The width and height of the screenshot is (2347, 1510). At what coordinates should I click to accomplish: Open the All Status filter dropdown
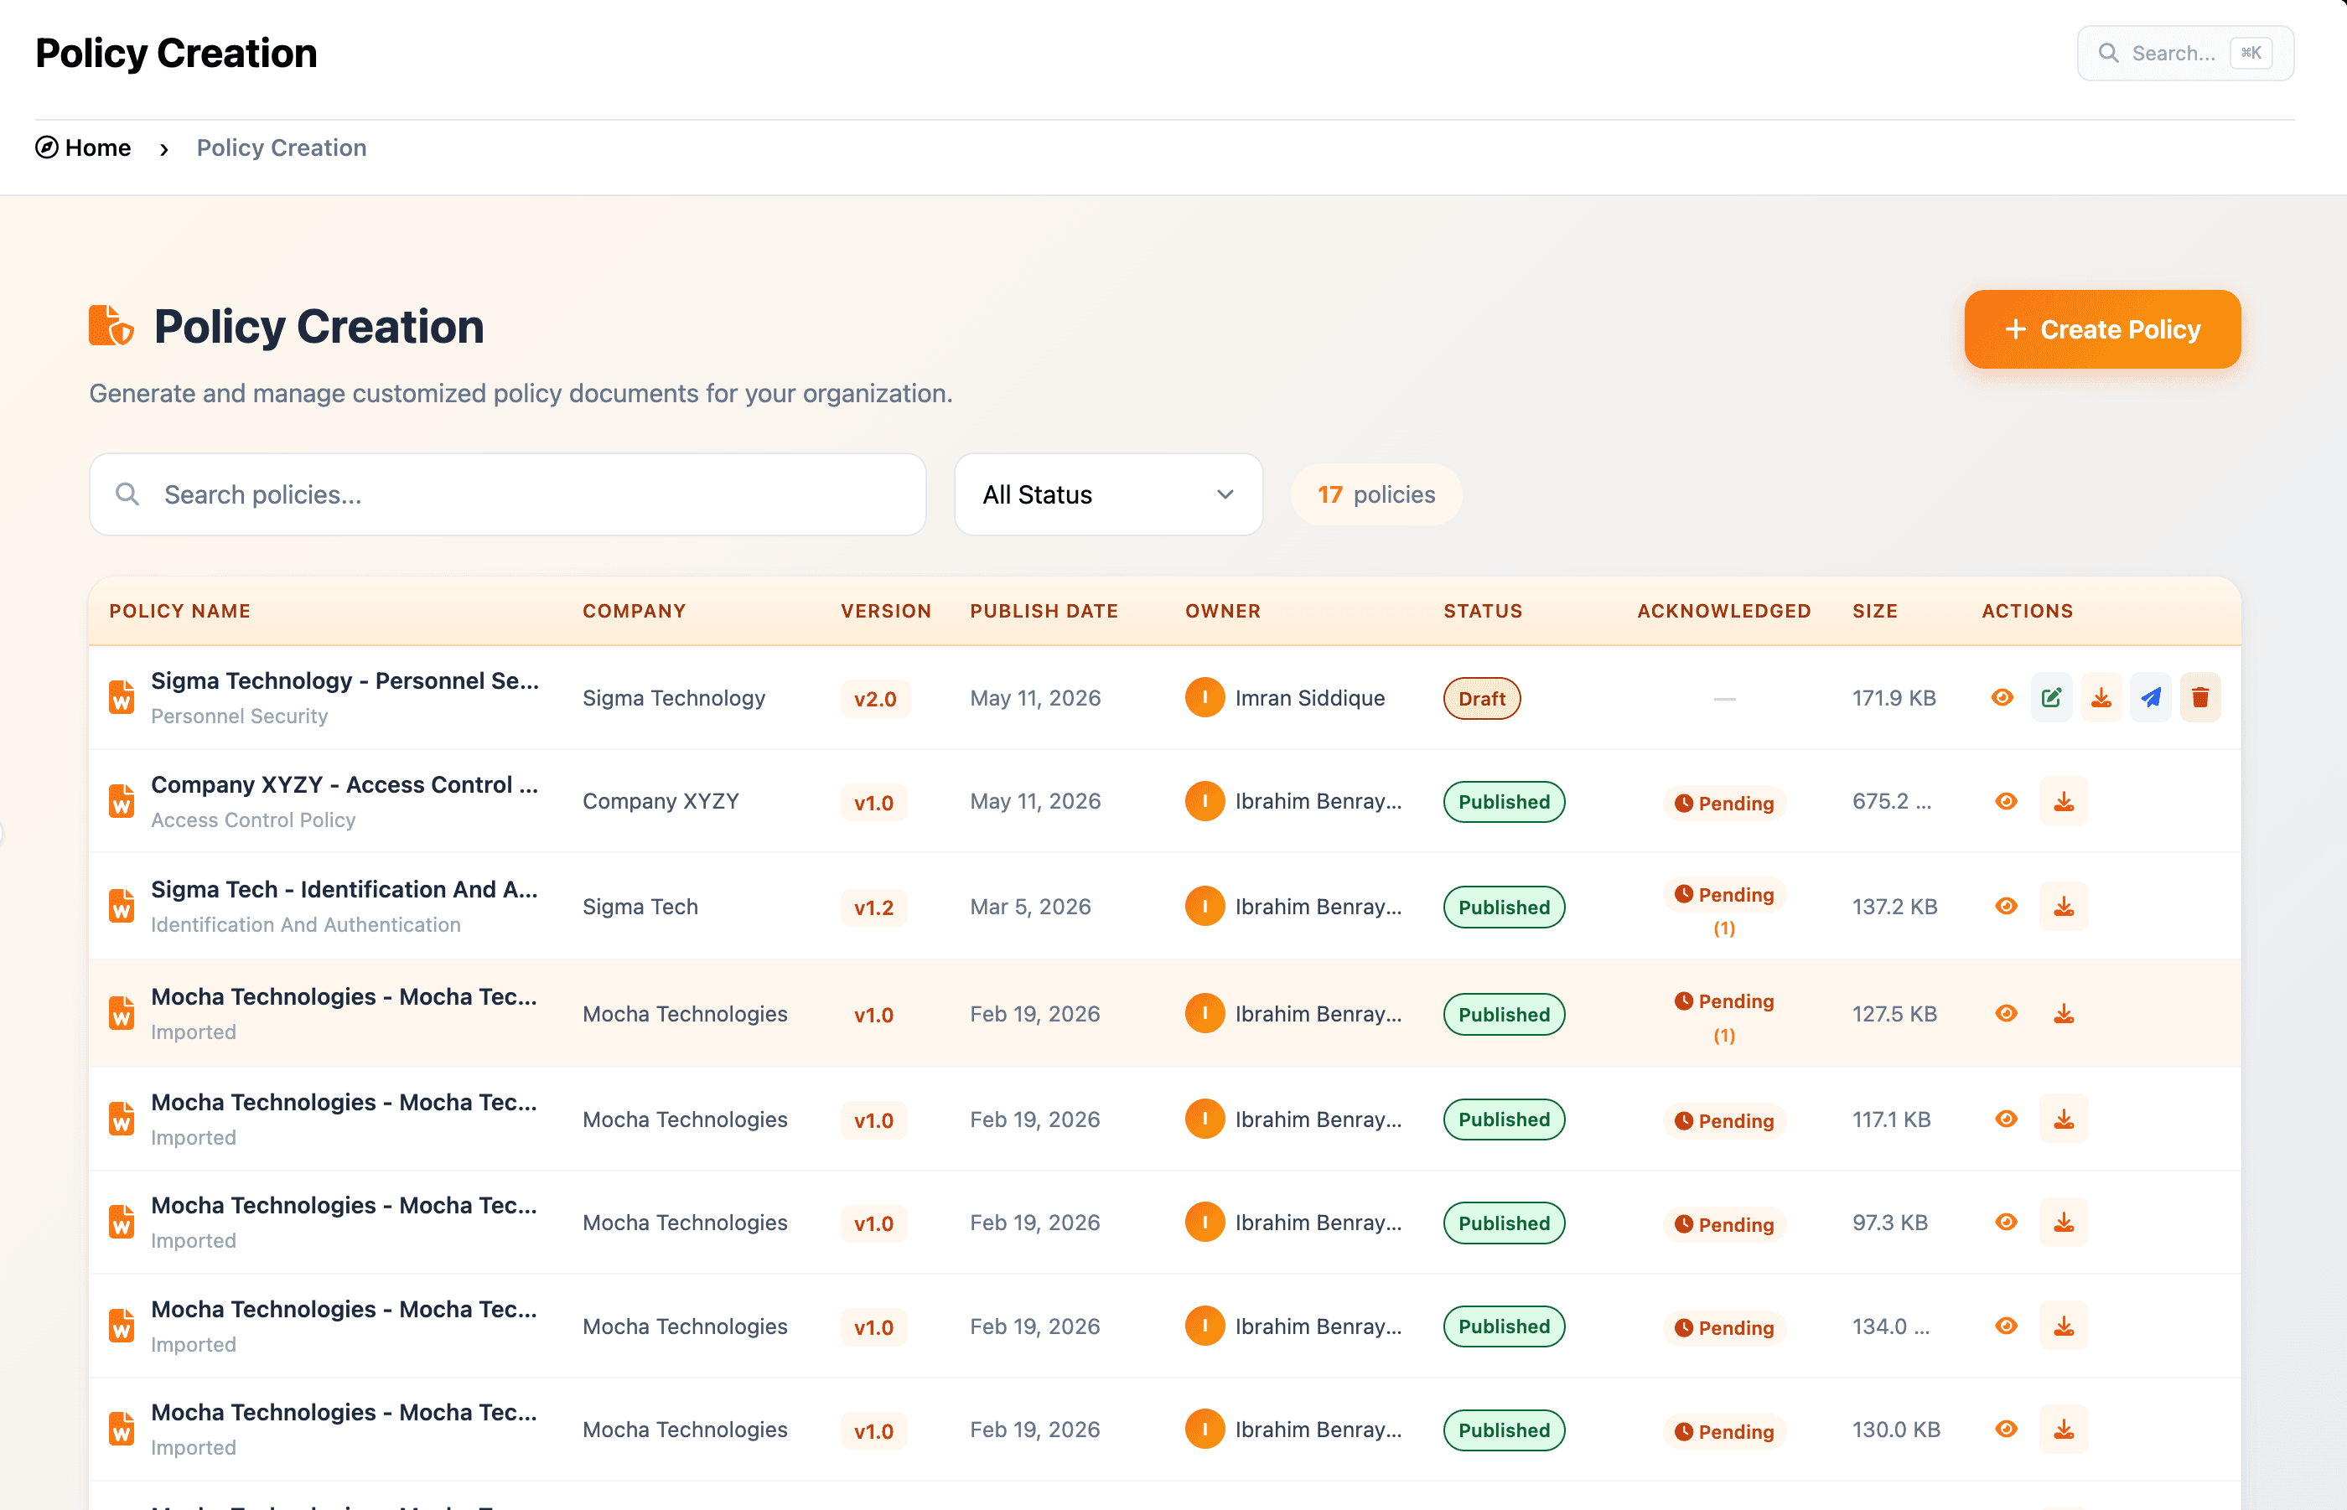1107,494
